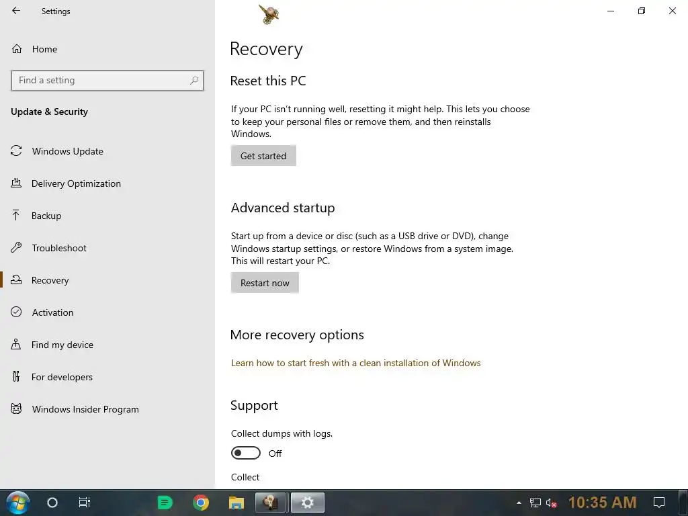The height and width of the screenshot is (516, 688).
Task: Open Cortana circle icon on taskbar
Action: (52, 503)
